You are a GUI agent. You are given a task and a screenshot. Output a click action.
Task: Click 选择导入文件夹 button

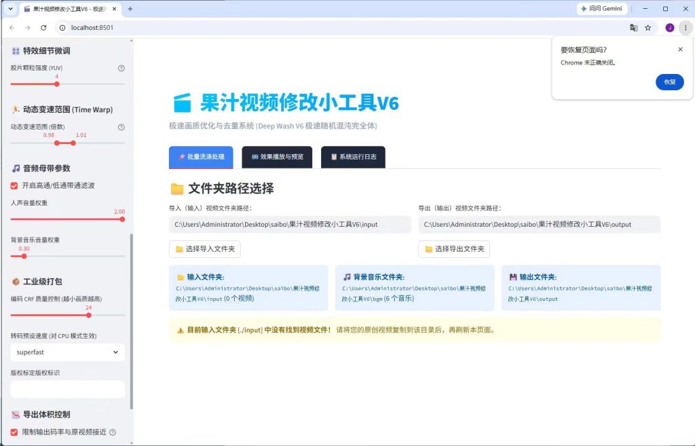tap(205, 249)
